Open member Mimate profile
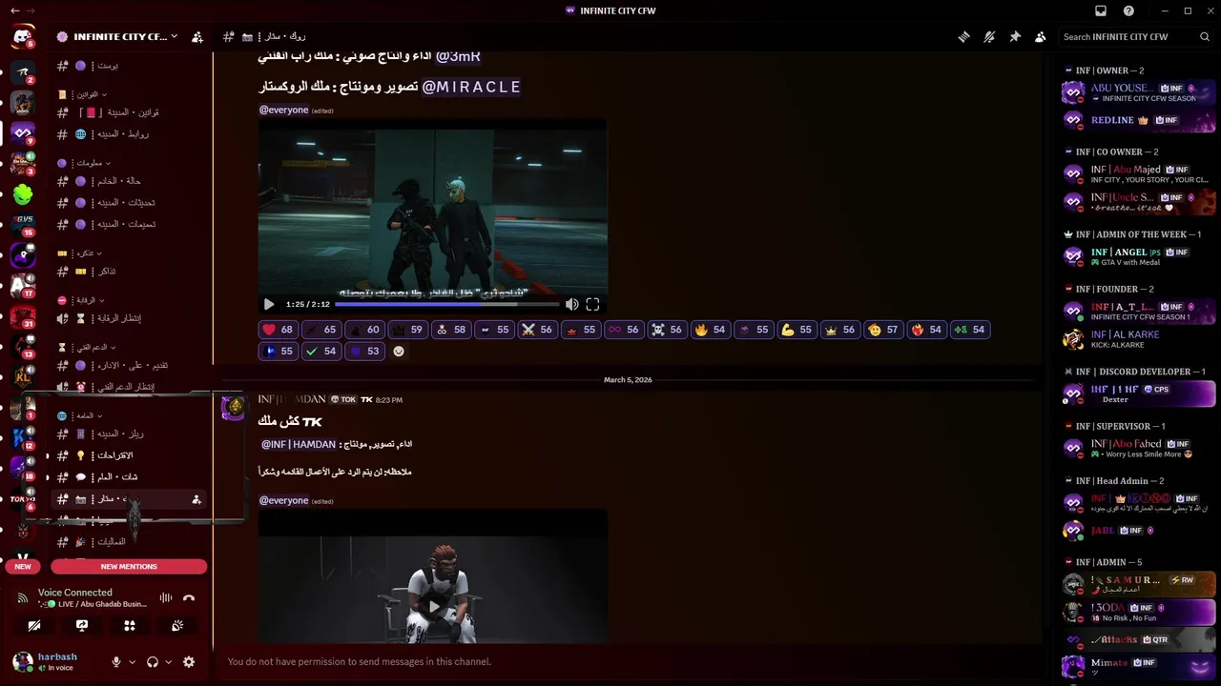Image resolution: width=1221 pixels, height=686 pixels. coord(1137,666)
